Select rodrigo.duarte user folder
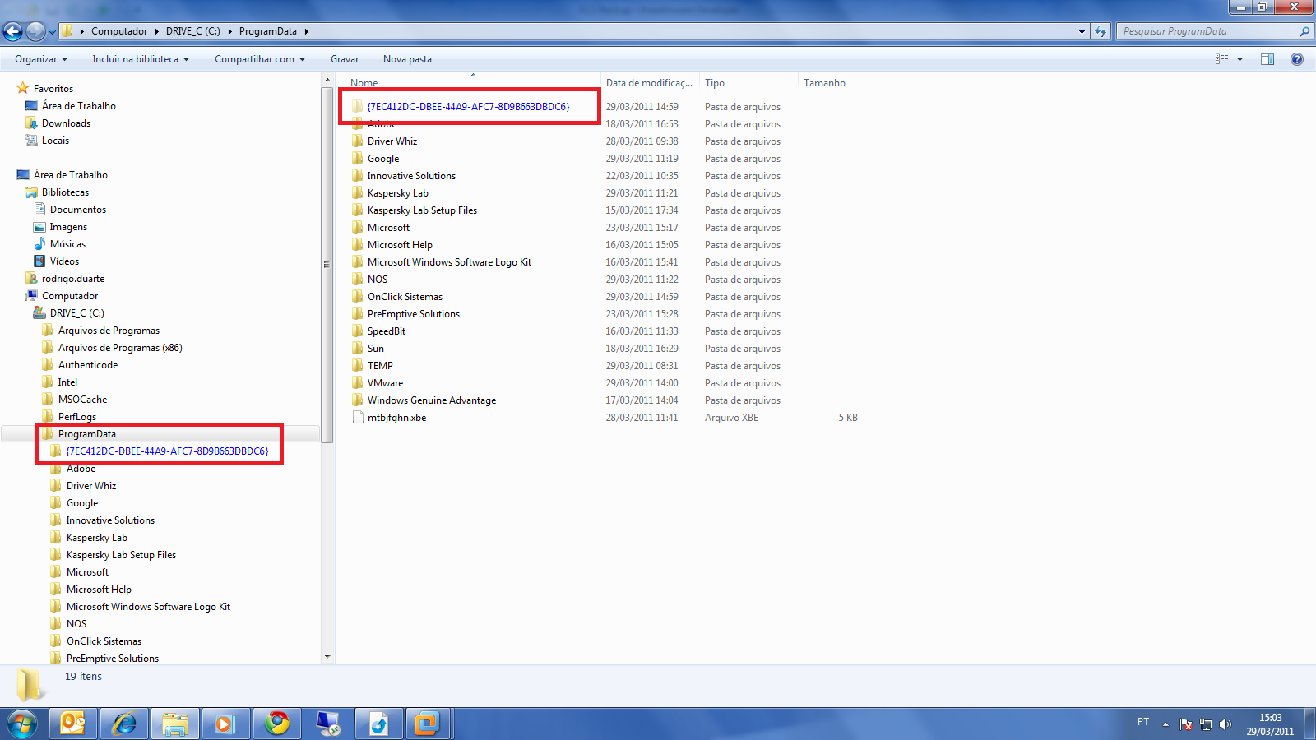This screenshot has width=1316, height=740. click(x=73, y=279)
